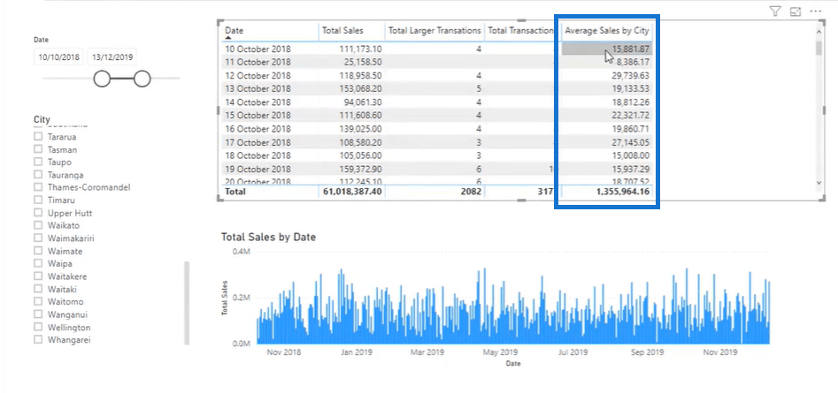The width and height of the screenshot is (838, 393).
Task: Select the Waipa checkbox
Action: tap(38, 263)
